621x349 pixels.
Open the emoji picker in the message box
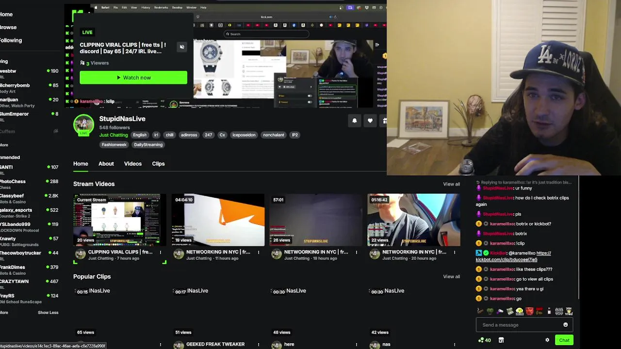pyautogui.click(x=565, y=325)
